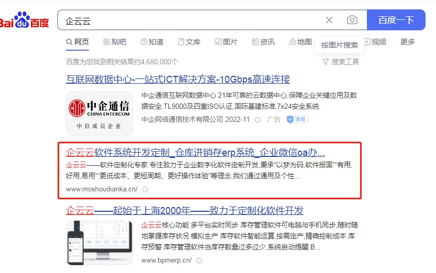Image resolution: width=436 pixels, height=273 pixels.
Task: Expand dropdown arrow beside www.moshoudianka.cn/
Action: tap(145, 189)
